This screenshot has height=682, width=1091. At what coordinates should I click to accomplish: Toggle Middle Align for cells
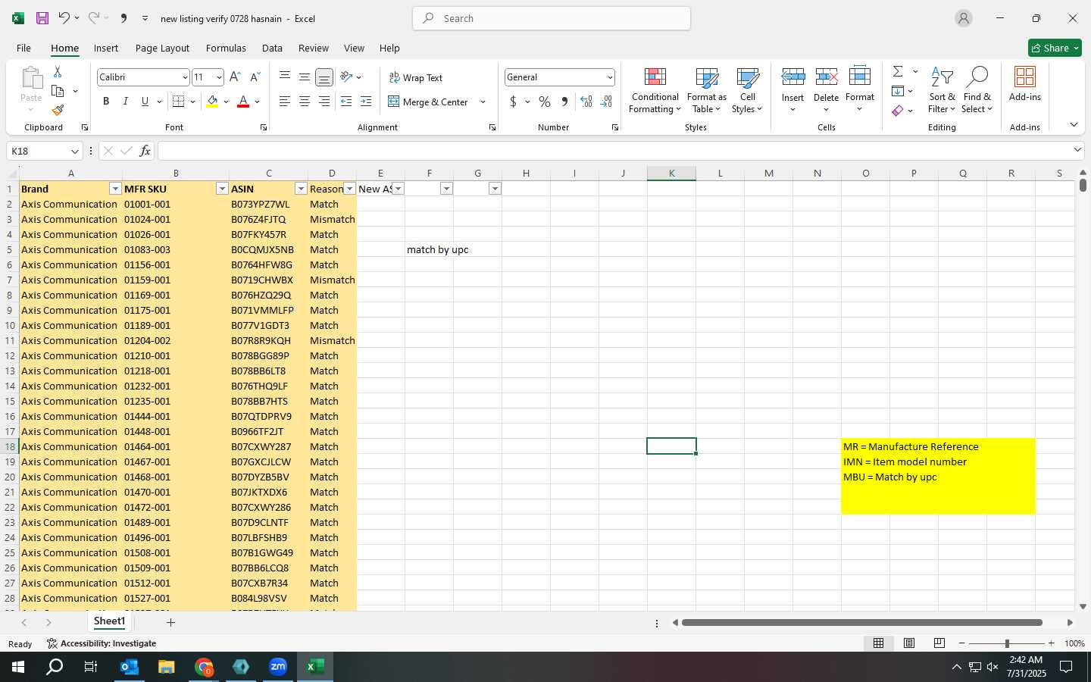tap(304, 77)
